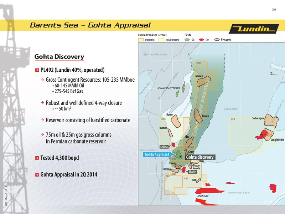Click the text Tested 4,300 bopd
Image resolution: width=285 pixels, height=214 pixels.
tap(59, 158)
